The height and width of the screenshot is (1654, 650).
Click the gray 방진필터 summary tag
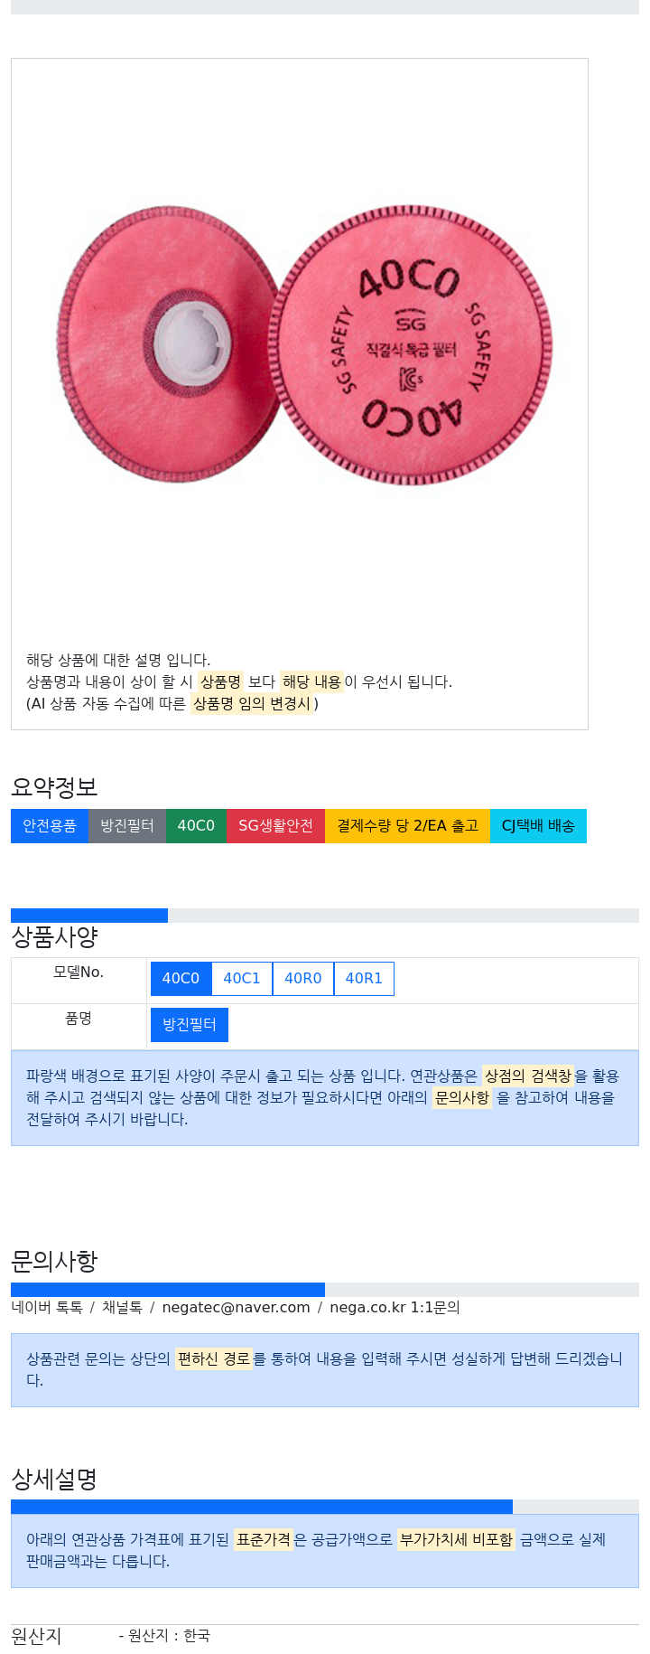[x=127, y=826]
